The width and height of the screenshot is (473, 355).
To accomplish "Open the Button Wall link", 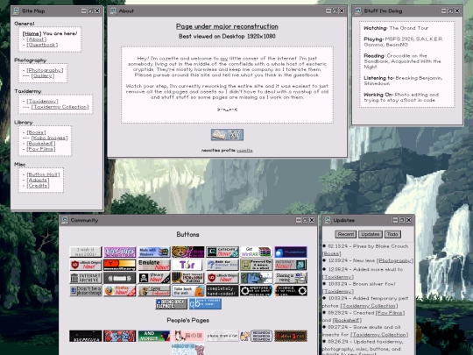I will point(43,174).
